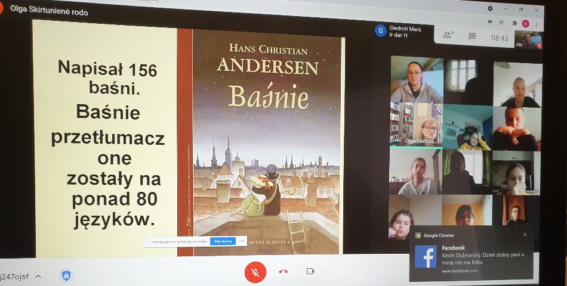Screen dimensions: 567x286
Task: Bookmark this page with the star icon
Action: [x=501, y=23]
